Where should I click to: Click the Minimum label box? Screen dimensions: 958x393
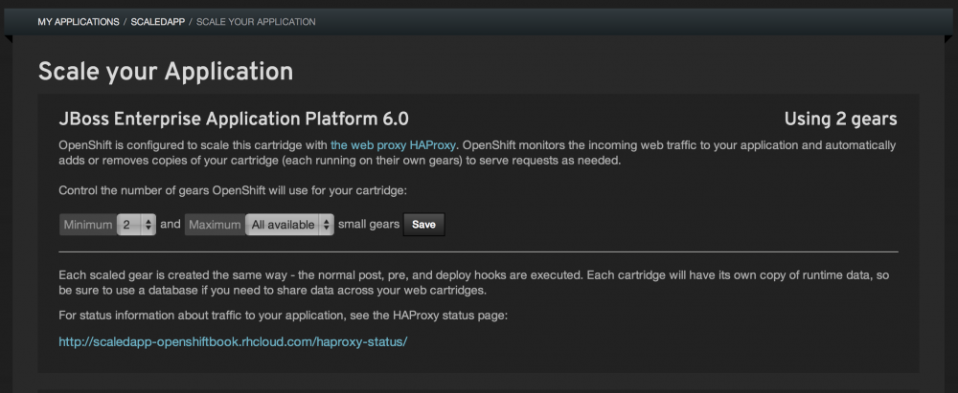(87, 225)
